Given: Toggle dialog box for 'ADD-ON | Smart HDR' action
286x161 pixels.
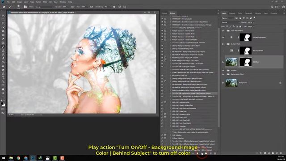Looking at the screenshot, I should 165,117.
